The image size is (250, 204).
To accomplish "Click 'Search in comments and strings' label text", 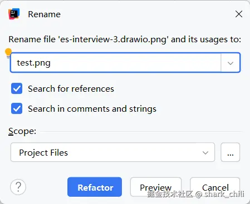I will (x=92, y=109).
